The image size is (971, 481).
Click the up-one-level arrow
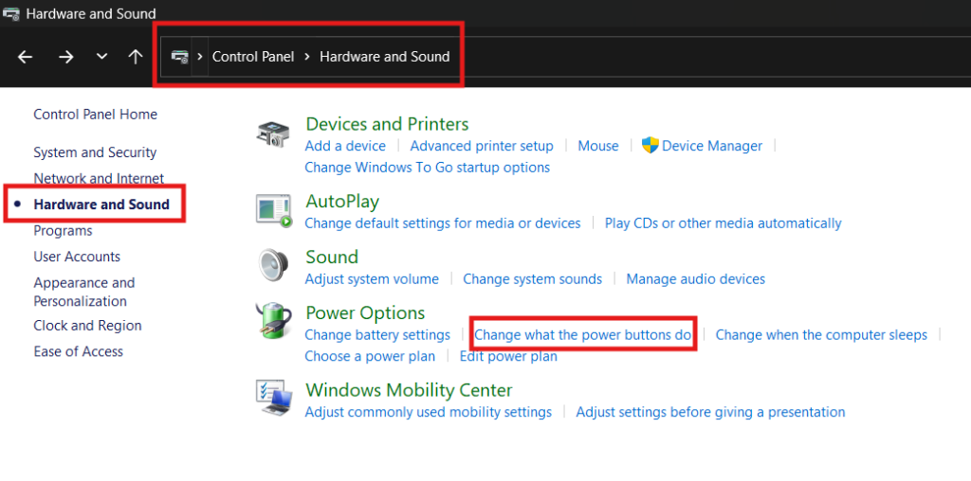click(x=136, y=57)
